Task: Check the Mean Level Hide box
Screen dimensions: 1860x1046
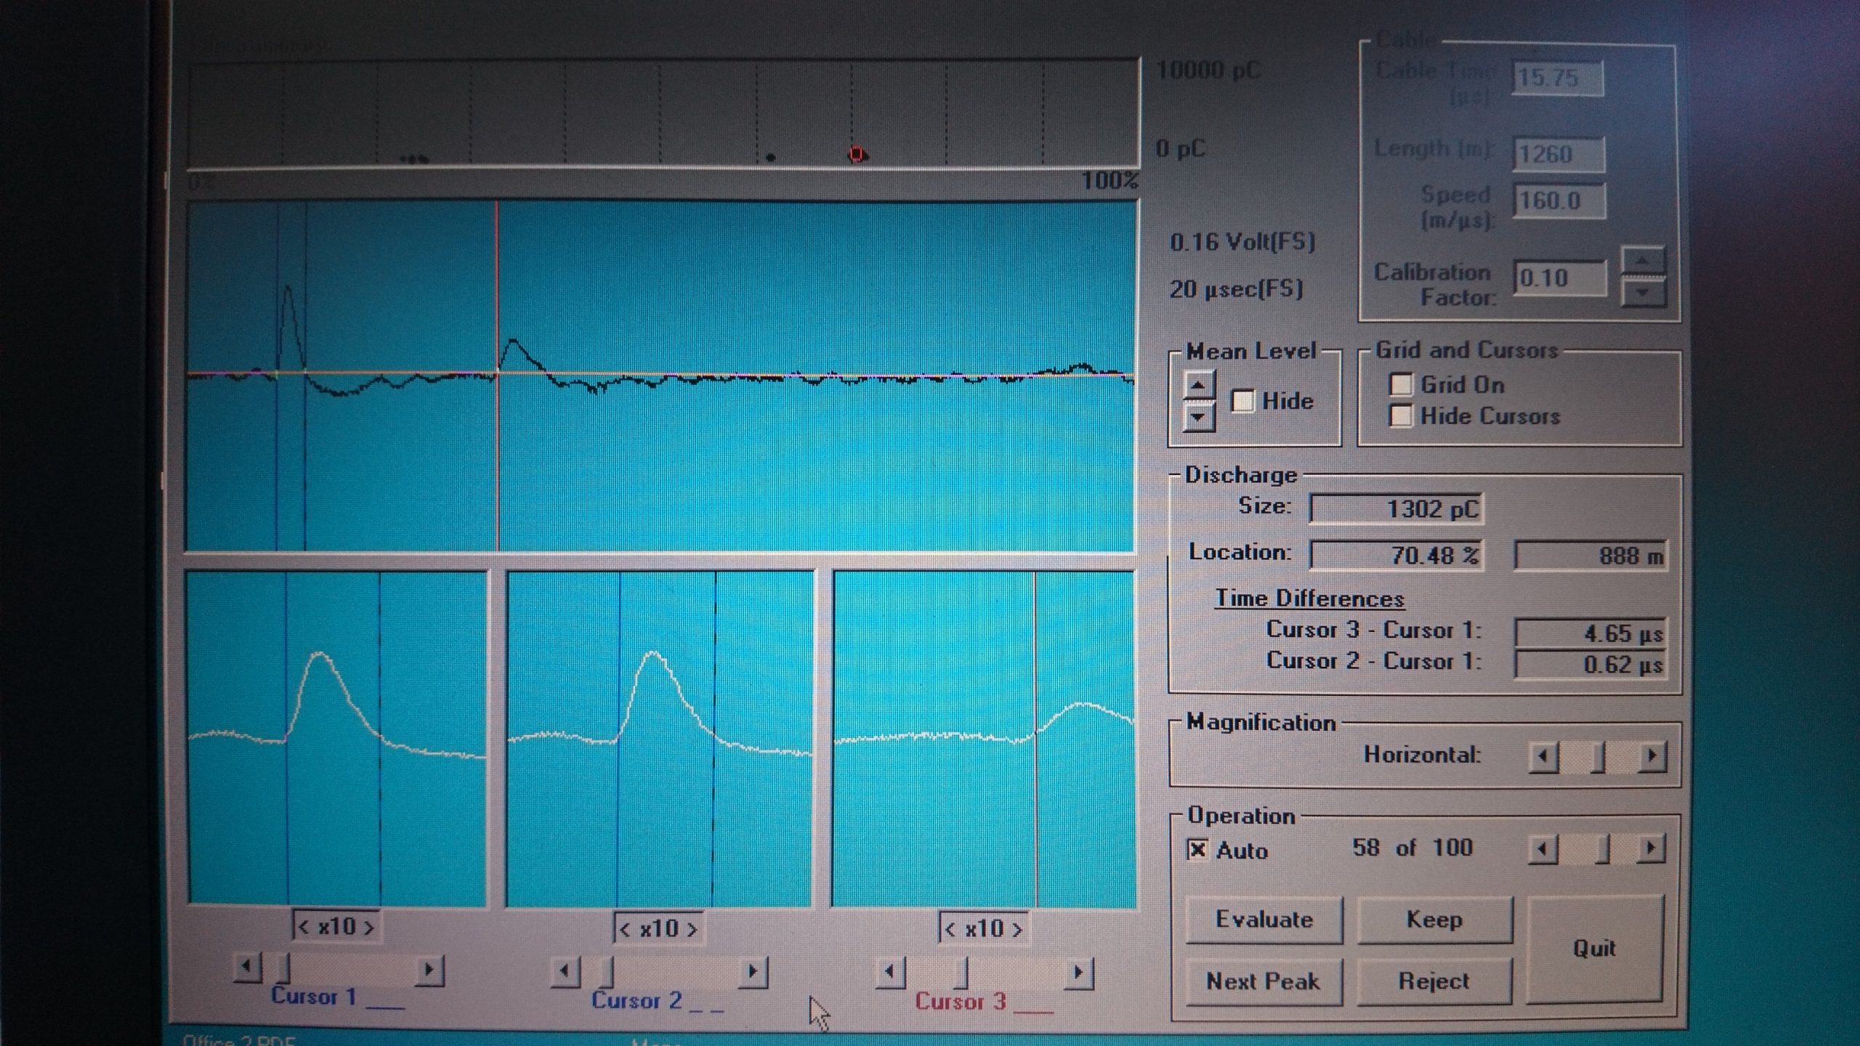Action: 1242,400
